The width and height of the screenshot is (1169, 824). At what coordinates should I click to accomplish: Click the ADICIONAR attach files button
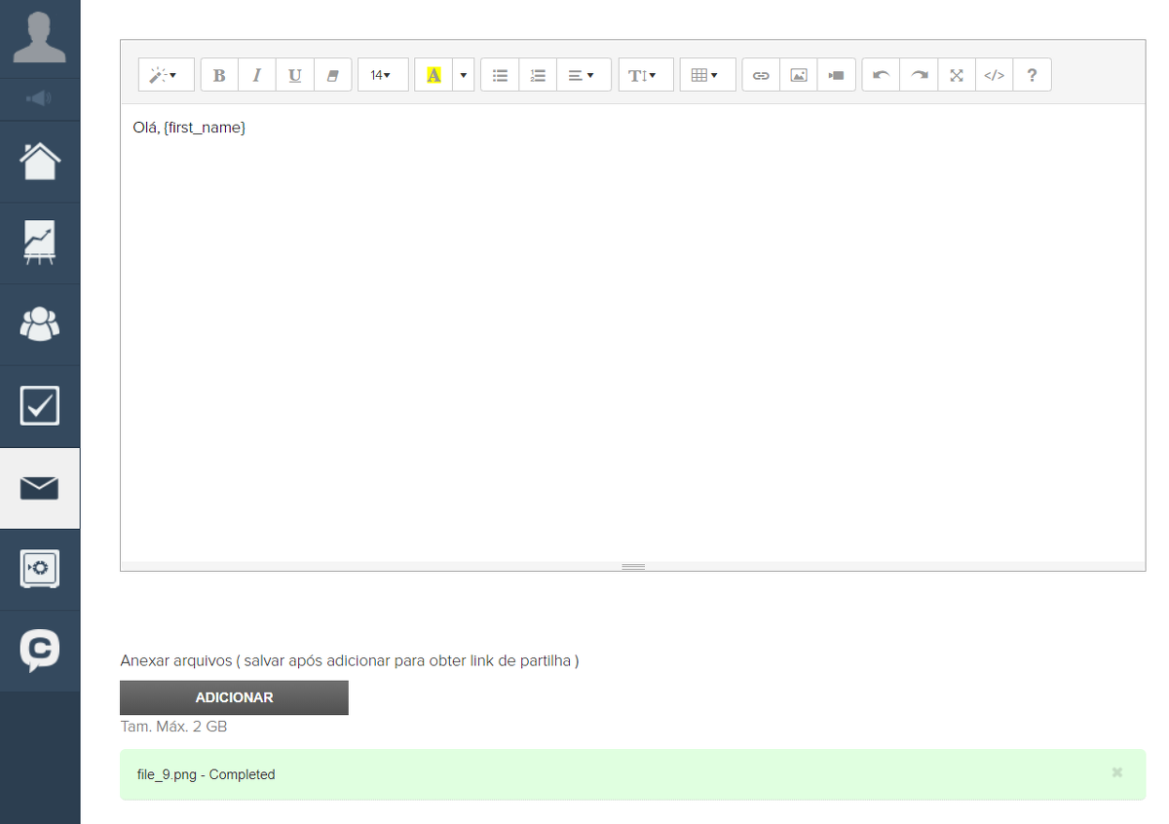pos(234,697)
